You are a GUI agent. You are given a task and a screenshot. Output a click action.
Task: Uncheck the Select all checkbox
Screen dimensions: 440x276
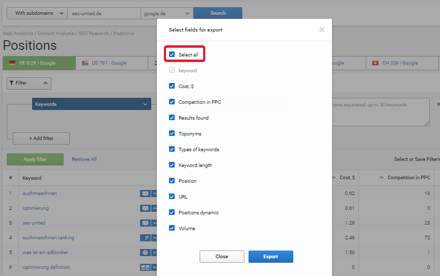172,54
